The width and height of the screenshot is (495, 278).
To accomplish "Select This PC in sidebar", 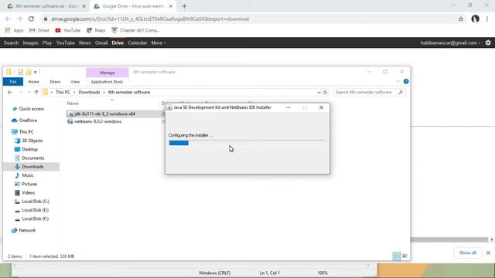I will tap(26, 132).
